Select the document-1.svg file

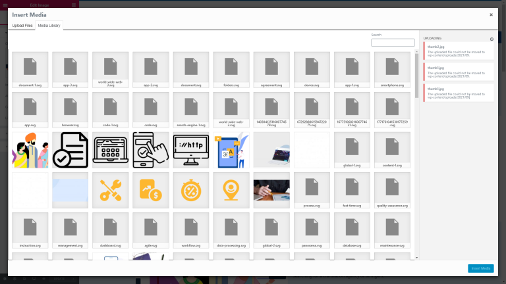click(30, 70)
